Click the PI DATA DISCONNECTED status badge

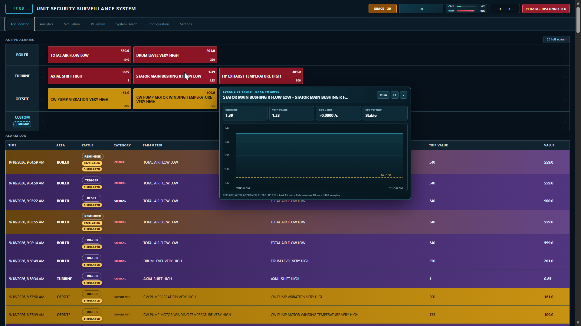pyautogui.click(x=546, y=9)
